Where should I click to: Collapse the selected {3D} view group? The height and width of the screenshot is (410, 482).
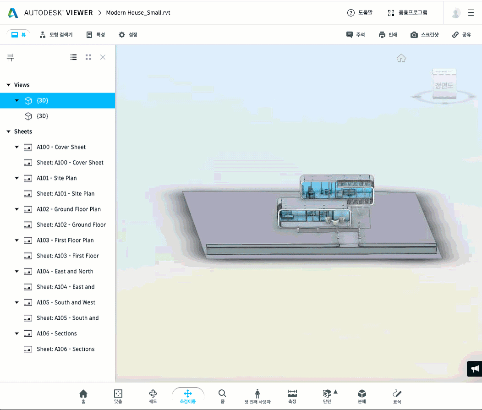pos(17,100)
